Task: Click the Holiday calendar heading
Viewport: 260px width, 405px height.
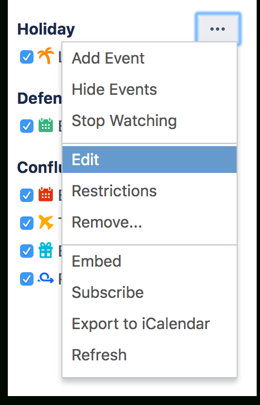Action: [x=46, y=29]
